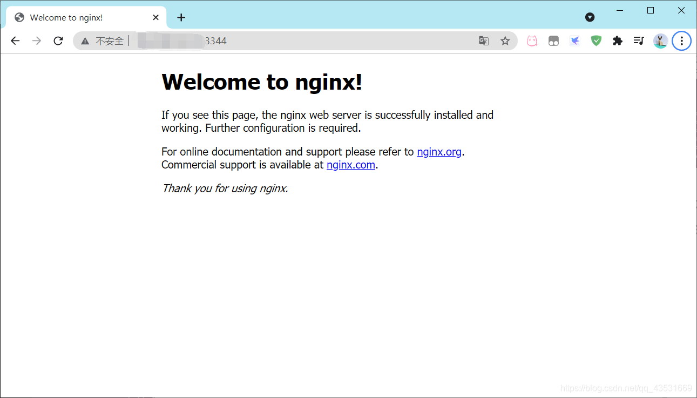The height and width of the screenshot is (398, 697).
Task: Open the pink cat extension
Action: (532, 41)
